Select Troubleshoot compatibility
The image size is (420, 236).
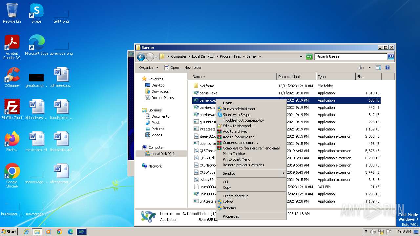(251, 120)
